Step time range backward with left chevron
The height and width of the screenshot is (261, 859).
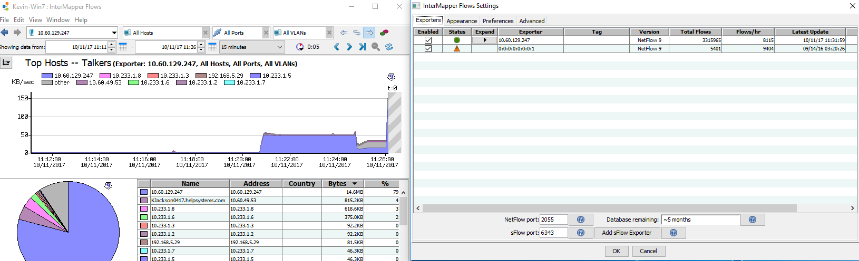337,47
